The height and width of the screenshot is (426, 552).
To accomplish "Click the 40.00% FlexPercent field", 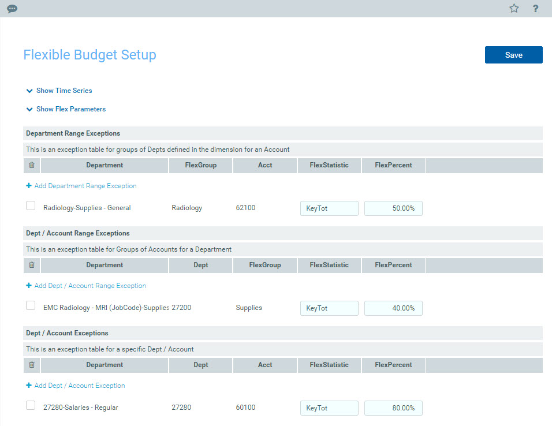I will click(x=393, y=308).
